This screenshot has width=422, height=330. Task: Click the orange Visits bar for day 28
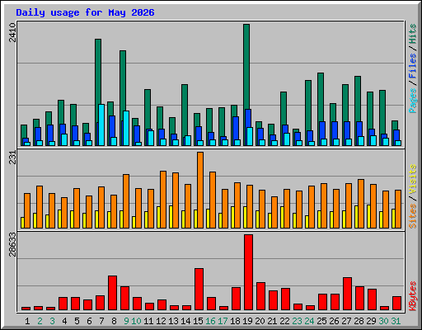pos(361,204)
